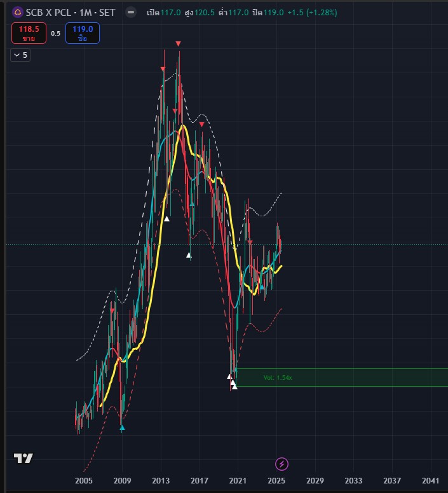Click the white up-triangle marker near 2013
Viewport: 448px width, 493px height.
167,219
